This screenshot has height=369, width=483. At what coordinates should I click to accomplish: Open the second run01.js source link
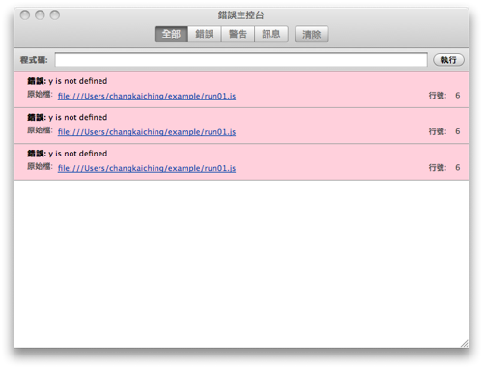coord(147,132)
